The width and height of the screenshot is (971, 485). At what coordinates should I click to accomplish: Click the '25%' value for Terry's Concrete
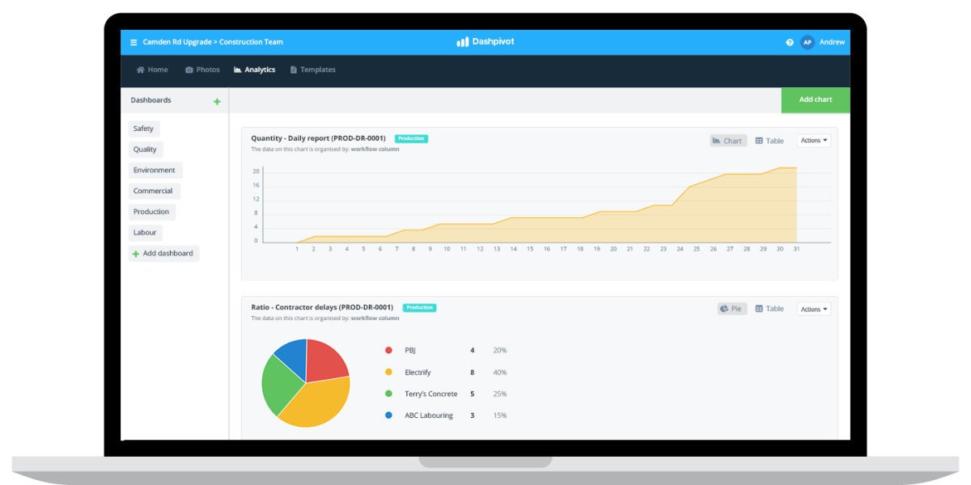500,394
